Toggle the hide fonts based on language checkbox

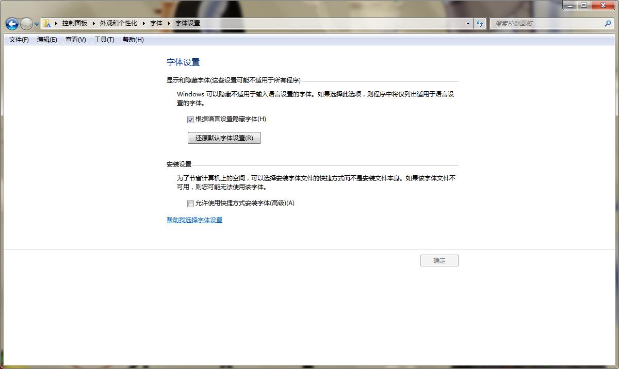pos(190,119)
